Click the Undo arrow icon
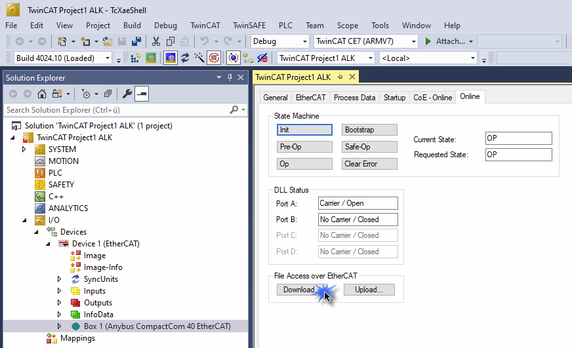 click(x=205, y=41)
